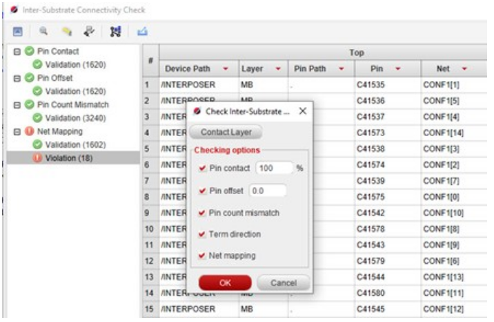Close the Check Inter-Substrate dialog
494x322 pixels.
pos(302,111)
